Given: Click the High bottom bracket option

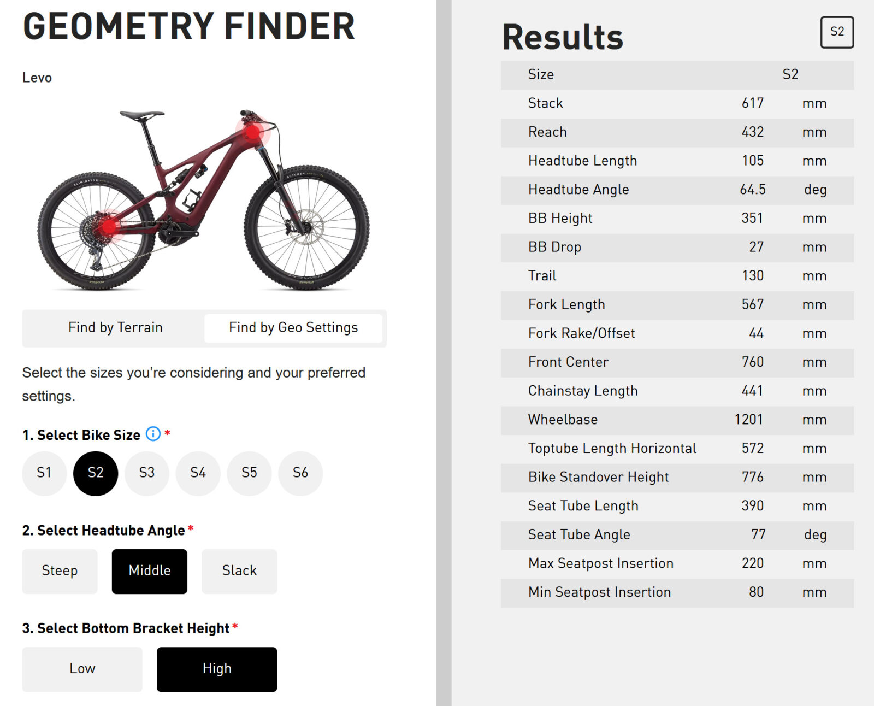Looking at the screenshot, I should [x=217, y=669].
